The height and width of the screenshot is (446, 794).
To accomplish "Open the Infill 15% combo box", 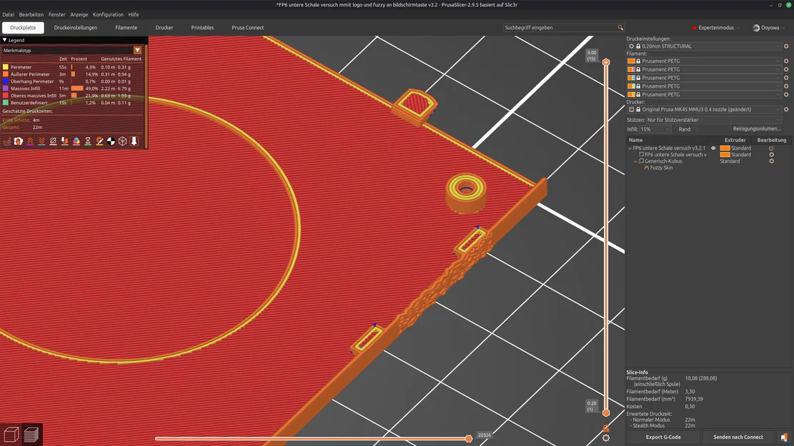I will (x=655, y=129).
